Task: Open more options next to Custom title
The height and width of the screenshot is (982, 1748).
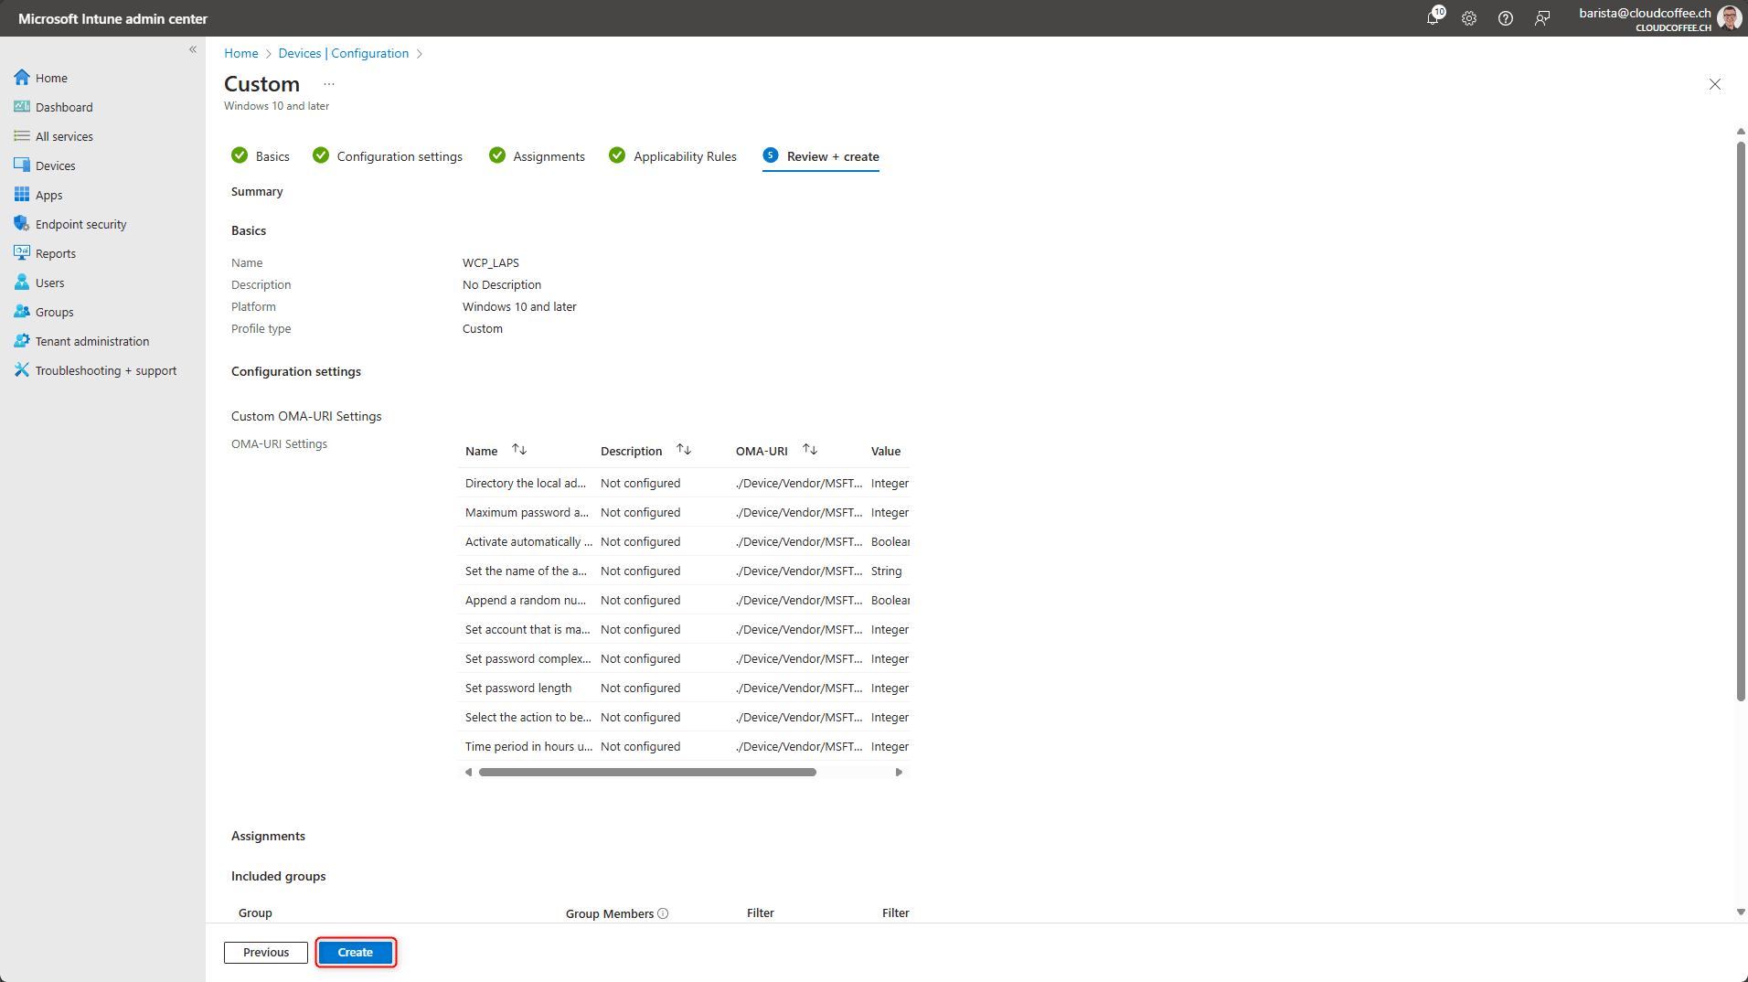Action: [x=329, y=83]
